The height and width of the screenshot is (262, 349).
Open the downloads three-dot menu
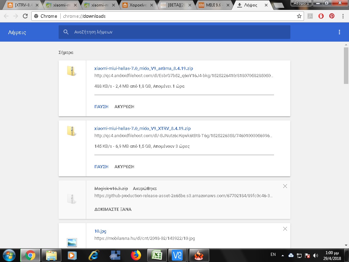coord(339,32)
